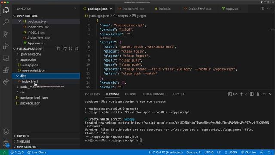Close the package.json editor tab
275x155 pixels.
coord(111,9)
